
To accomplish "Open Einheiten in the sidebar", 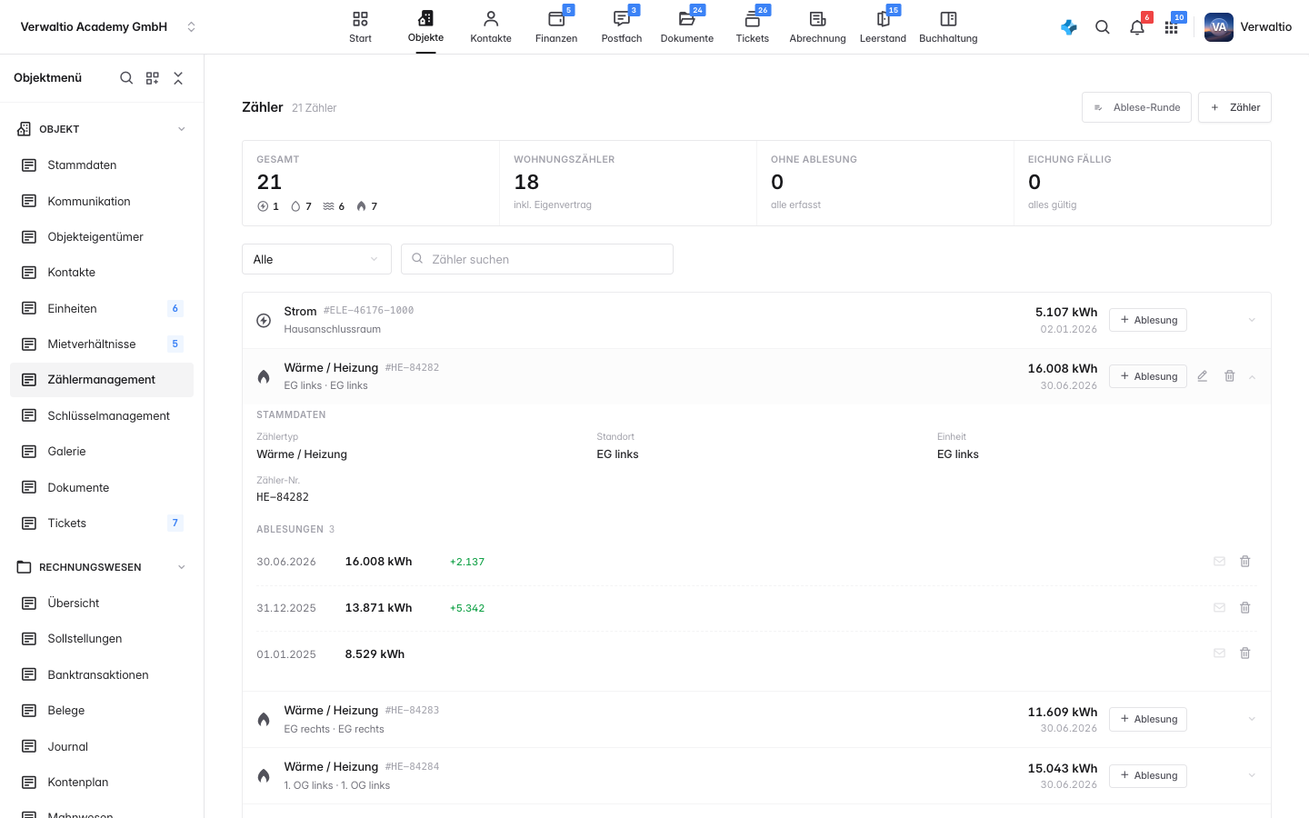I will 102,309.
